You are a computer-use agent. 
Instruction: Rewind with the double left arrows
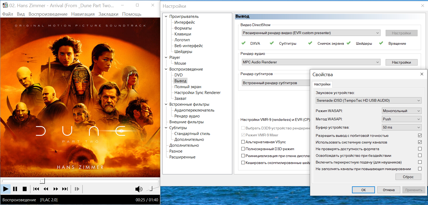click(x=46, y=189)
